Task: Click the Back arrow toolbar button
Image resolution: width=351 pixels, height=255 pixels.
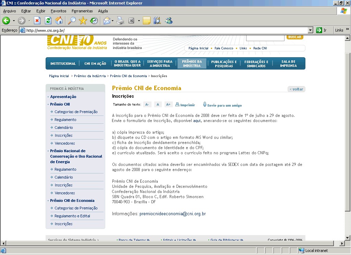Action: point(6,21)
